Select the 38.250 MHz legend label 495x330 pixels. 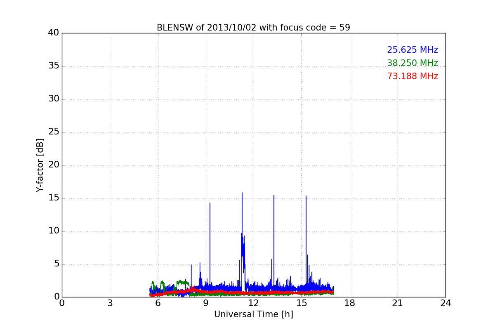point(412,63)
